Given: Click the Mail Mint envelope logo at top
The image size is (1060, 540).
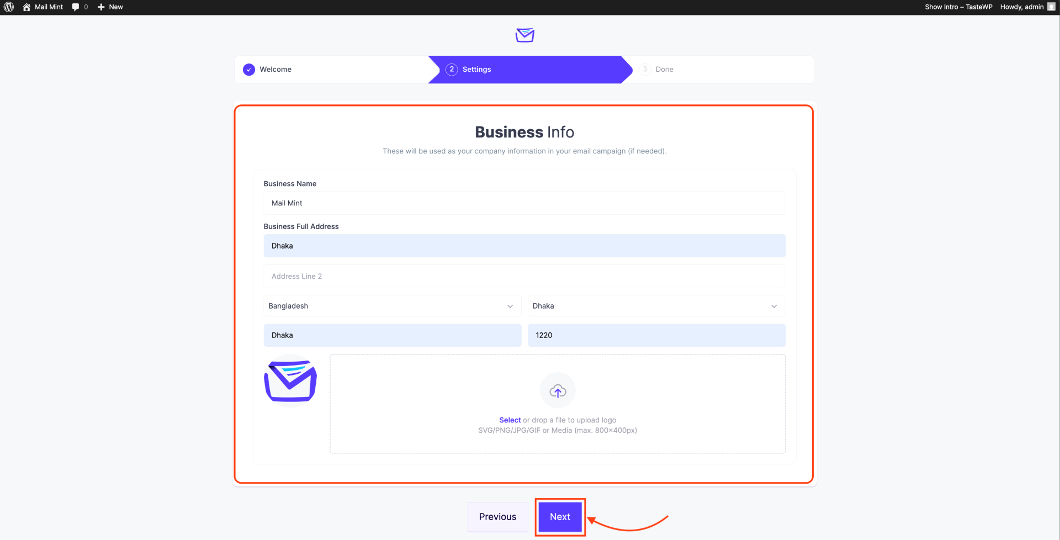Looking at the screenshot, I should pos(524,35).
